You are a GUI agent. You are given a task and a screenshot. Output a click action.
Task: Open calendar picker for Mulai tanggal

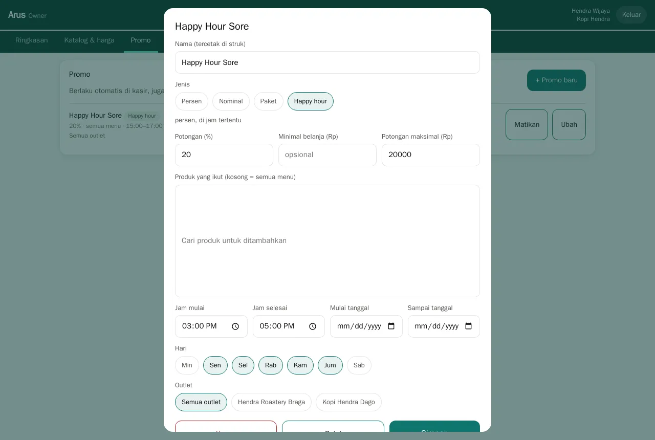(391, 326)
